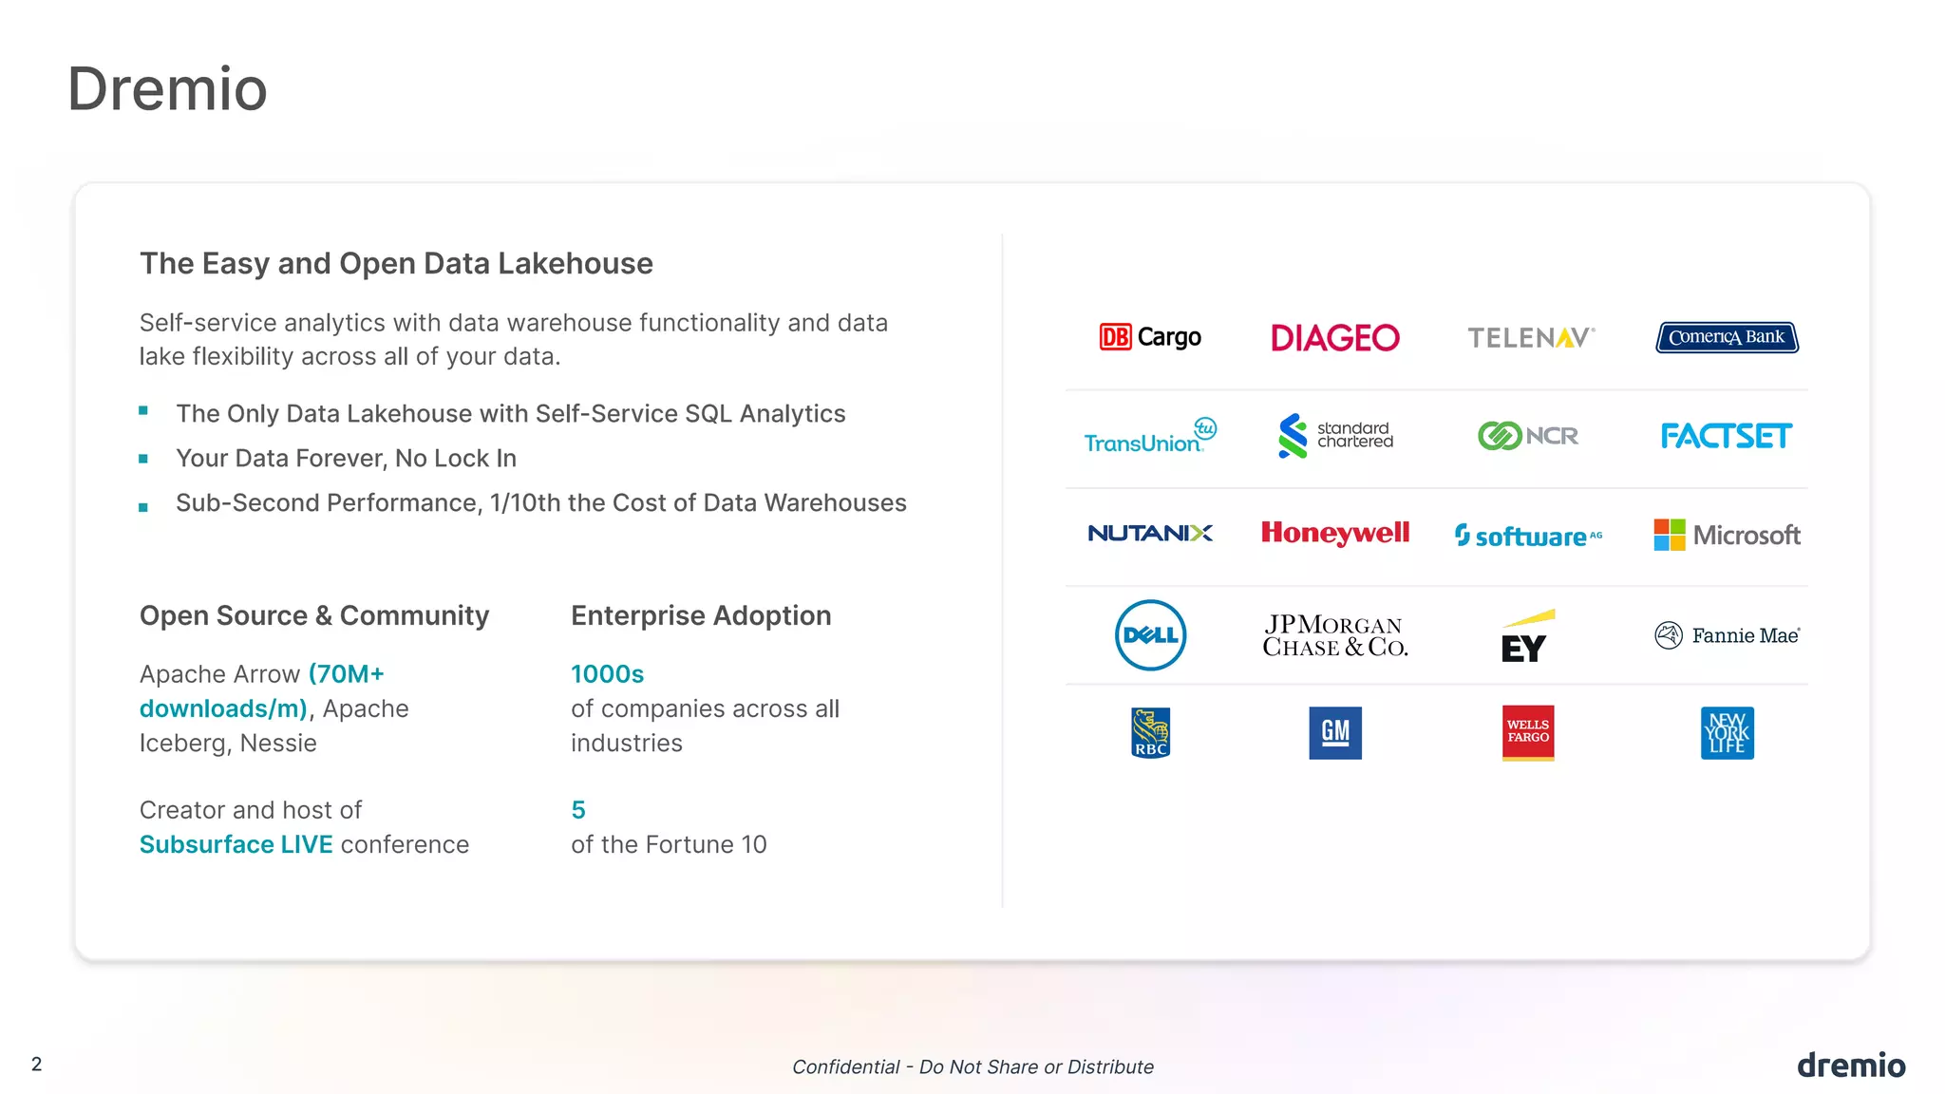
Task: Select the red Wells Fargo logo
Action: pyautogui.click(x=1527, y=732)
